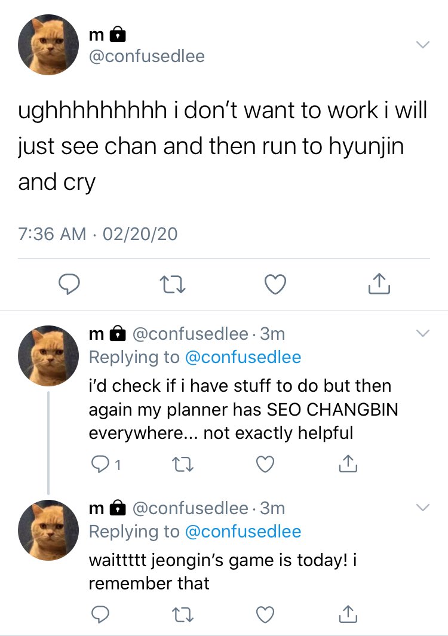This screenshot has height=636, width=448.
Task: Like the jeongin's game tweet
Action: click(265, 613)
